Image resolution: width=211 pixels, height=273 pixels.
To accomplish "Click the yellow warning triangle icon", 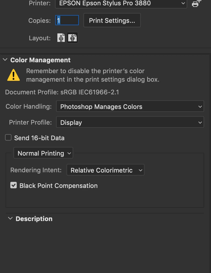I will [13, 75].
